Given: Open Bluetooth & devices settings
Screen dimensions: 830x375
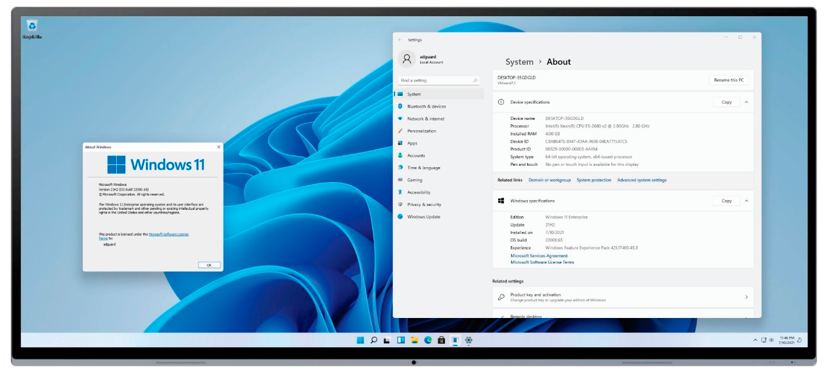Looking at the screenshot, I should 439,106.
